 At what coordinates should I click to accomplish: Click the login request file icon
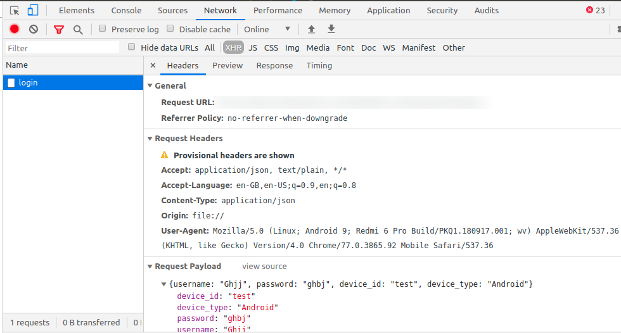(x=11, y=83)
